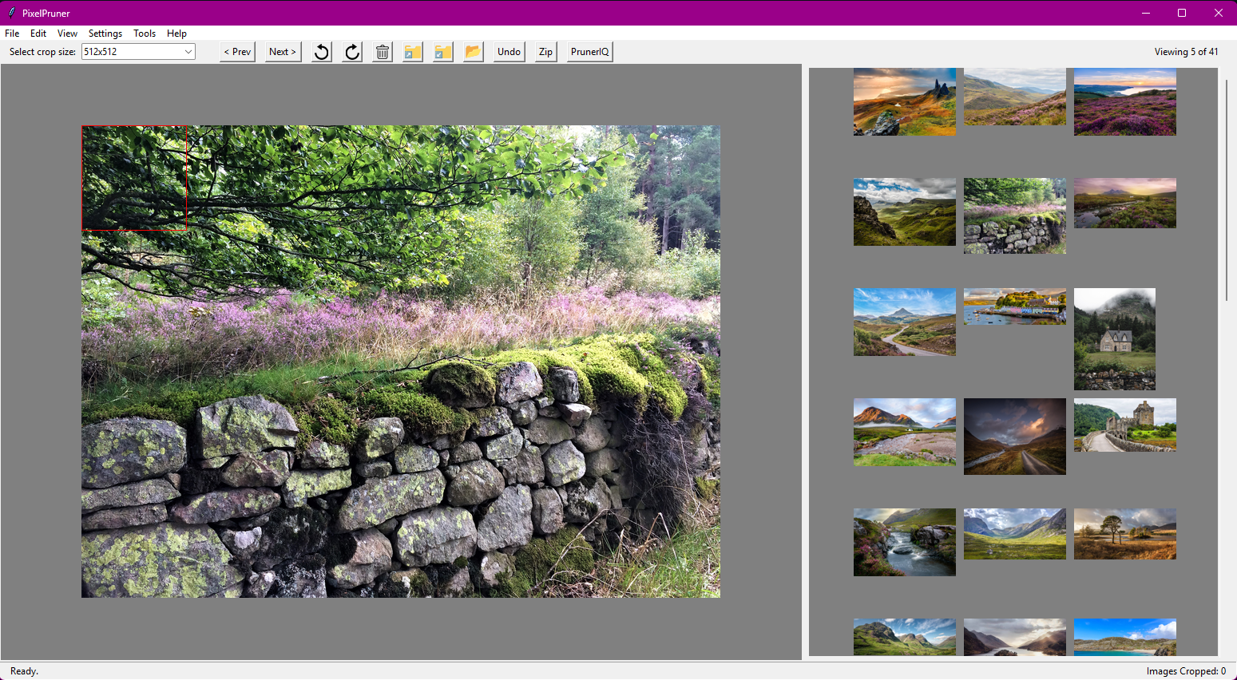Screen dimensions: 1237x680
Task: Open the Tools menu
Action: (x=145, y=34)
